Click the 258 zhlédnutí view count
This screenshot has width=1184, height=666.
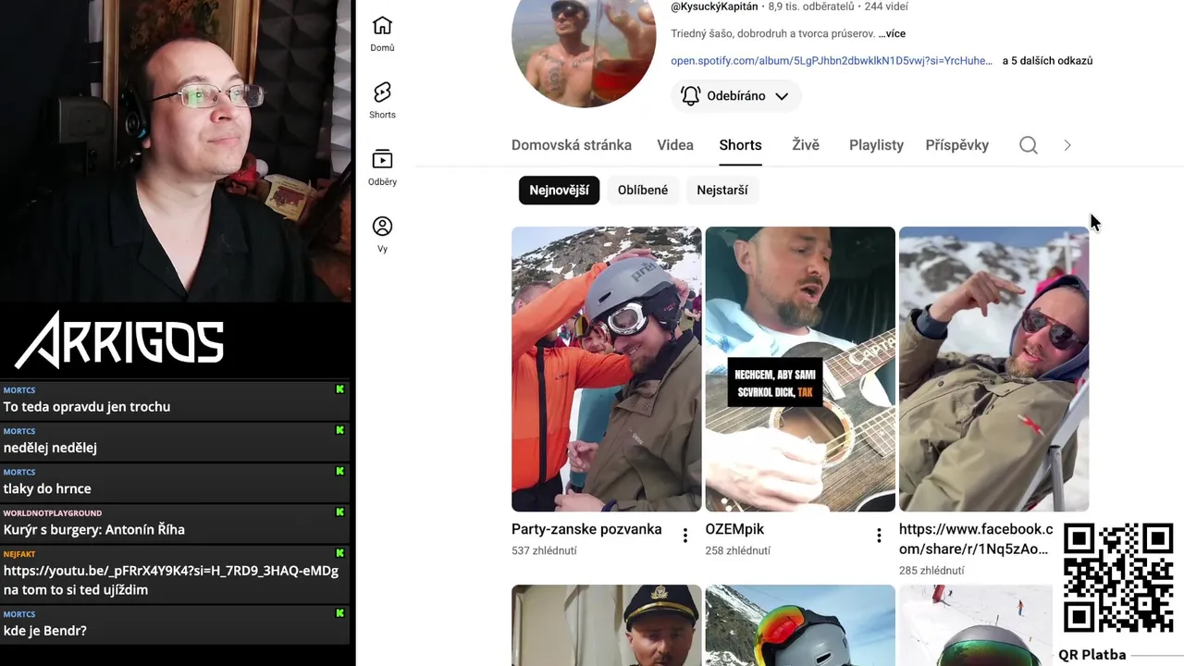[x=737, y=551]
